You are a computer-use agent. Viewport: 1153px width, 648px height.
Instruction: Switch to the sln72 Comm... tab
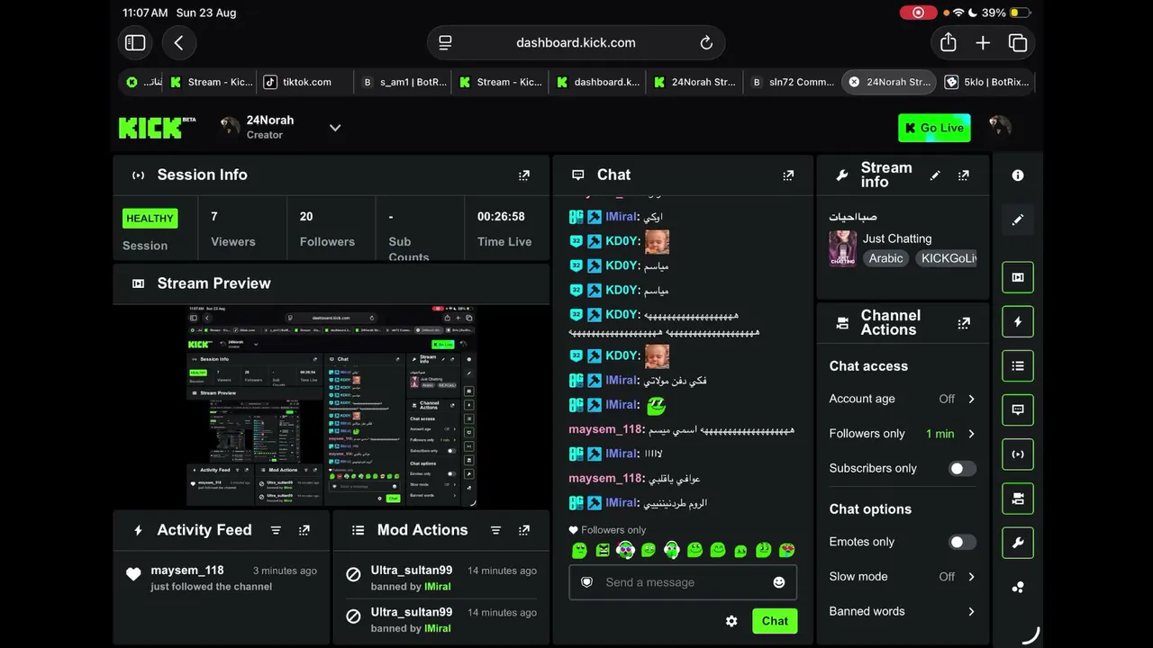(x=793, y=82)
